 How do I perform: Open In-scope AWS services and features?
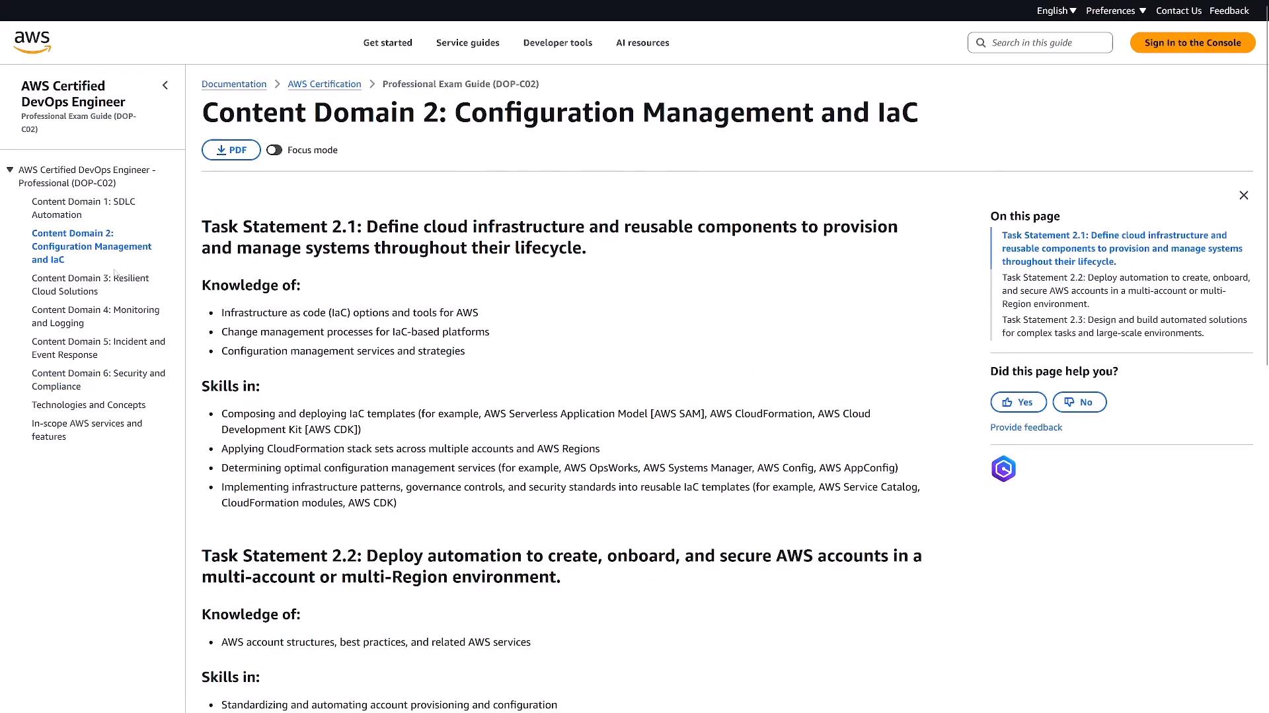click(87, 430)
